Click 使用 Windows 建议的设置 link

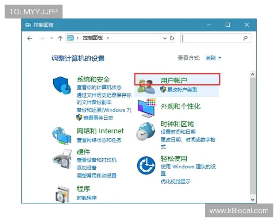click(188, 170)
